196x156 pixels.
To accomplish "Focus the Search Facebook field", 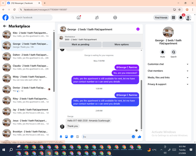I will pyautogui.click(x=31, y=18).
